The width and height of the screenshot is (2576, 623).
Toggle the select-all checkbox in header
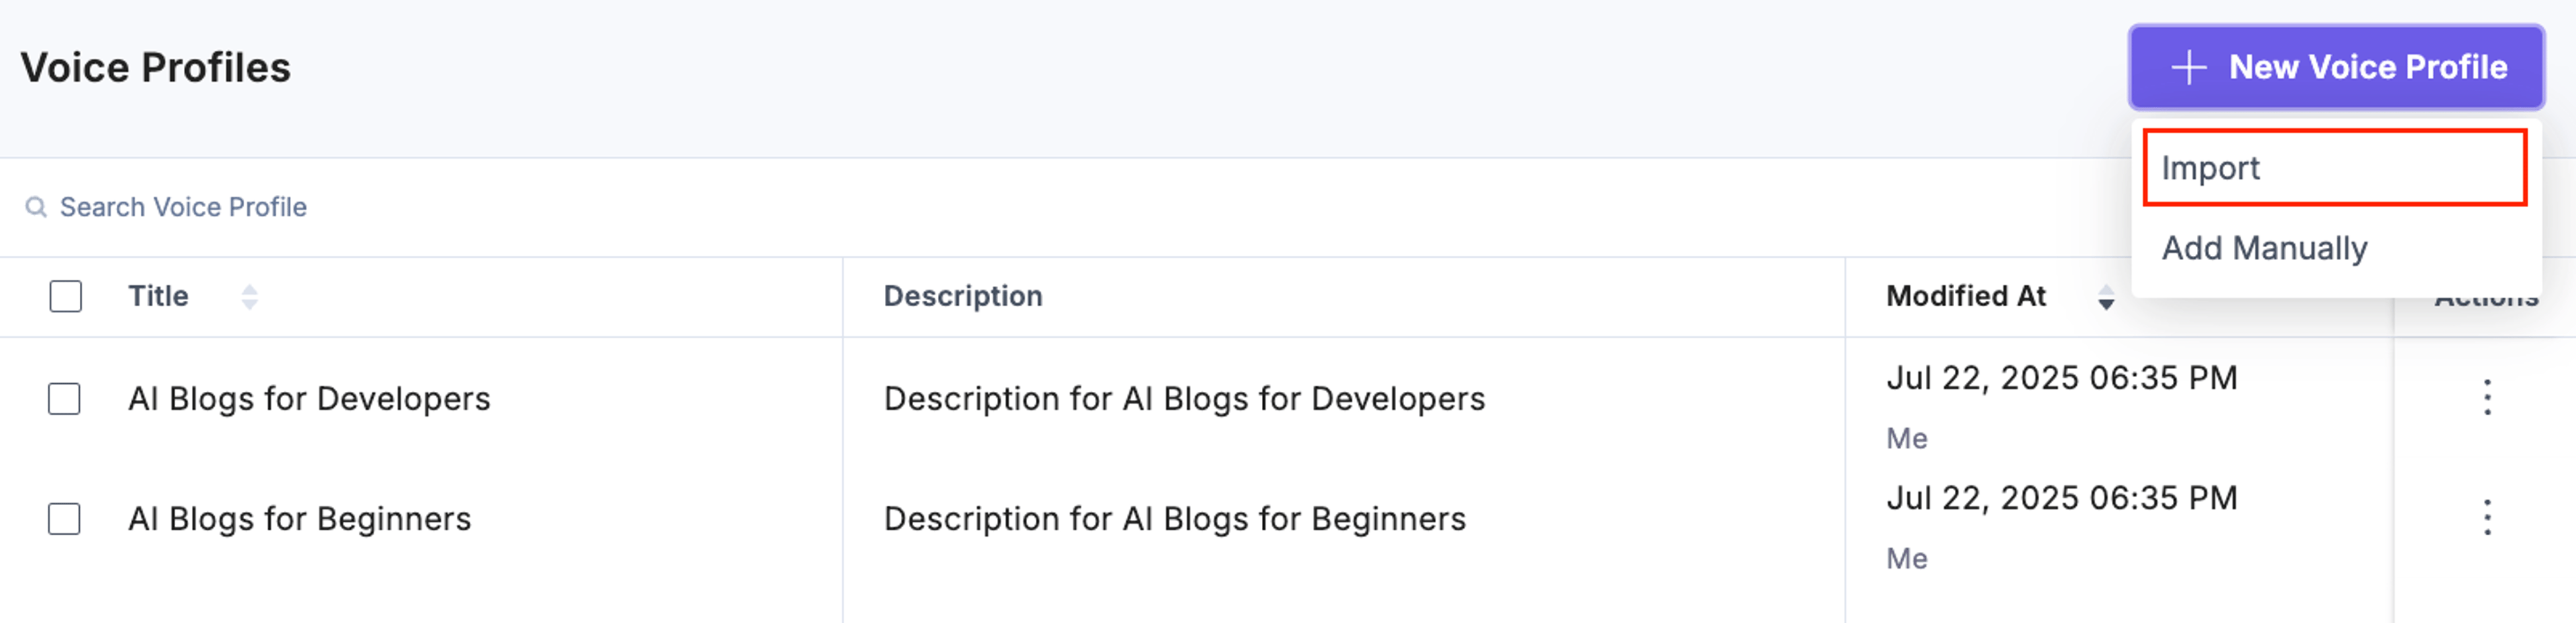click(x=66, y=297)
